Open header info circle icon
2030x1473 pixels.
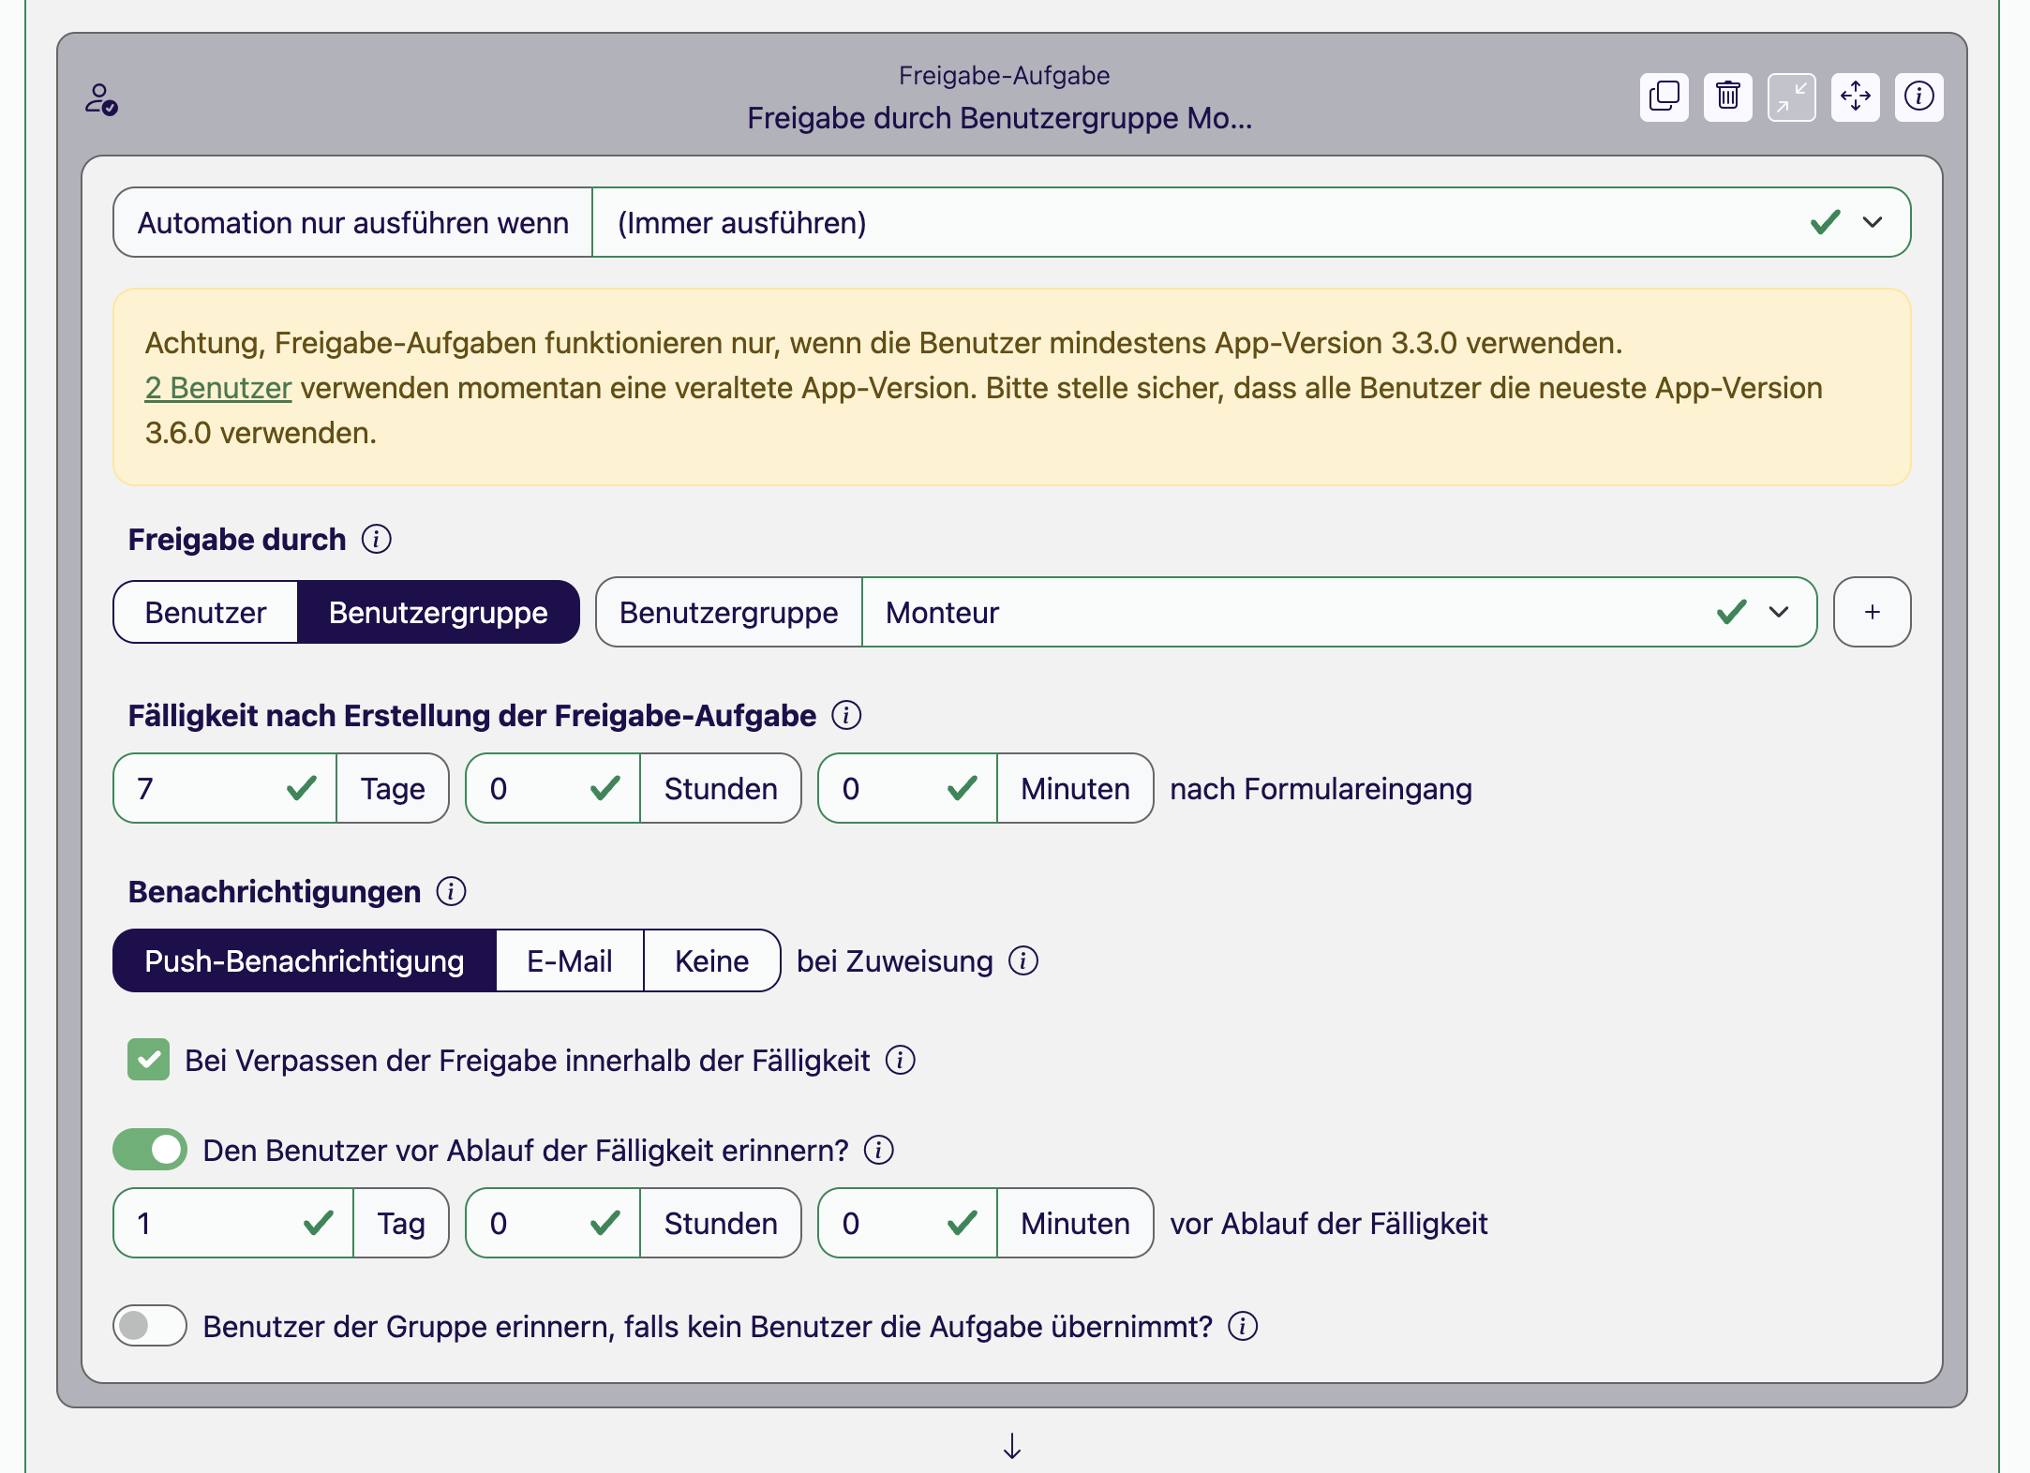pyautogui.click(x=1918, y=97)
